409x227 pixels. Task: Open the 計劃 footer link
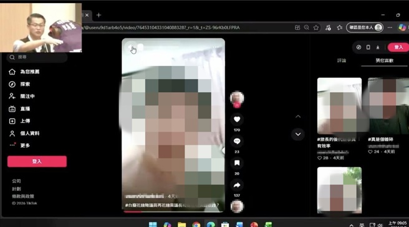[16, 188]
